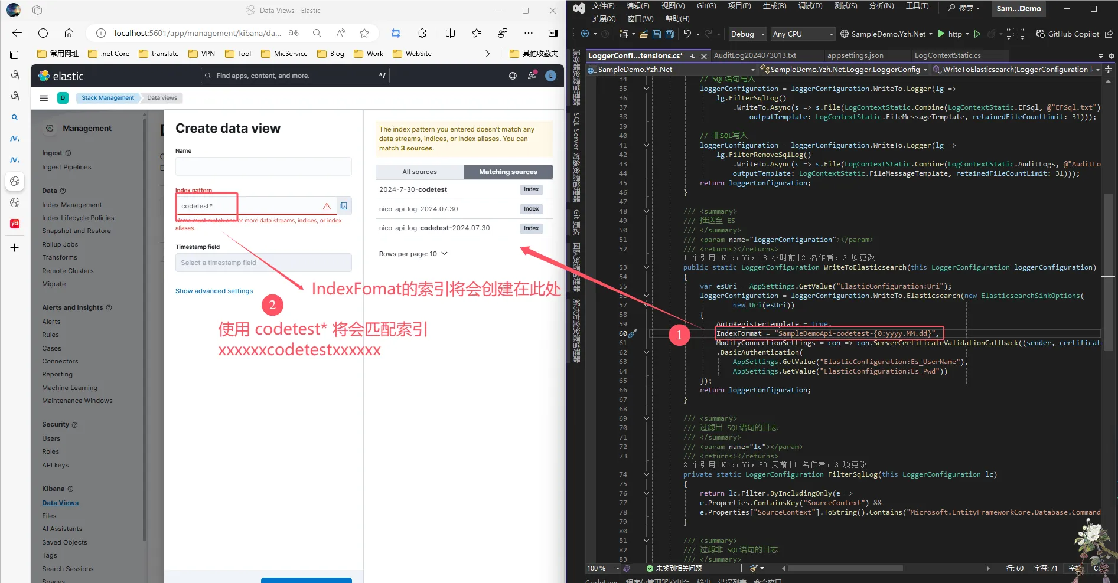Switch to Matching sources toggle
Viewport: 1118px width, 583px height.
[508, 172]
